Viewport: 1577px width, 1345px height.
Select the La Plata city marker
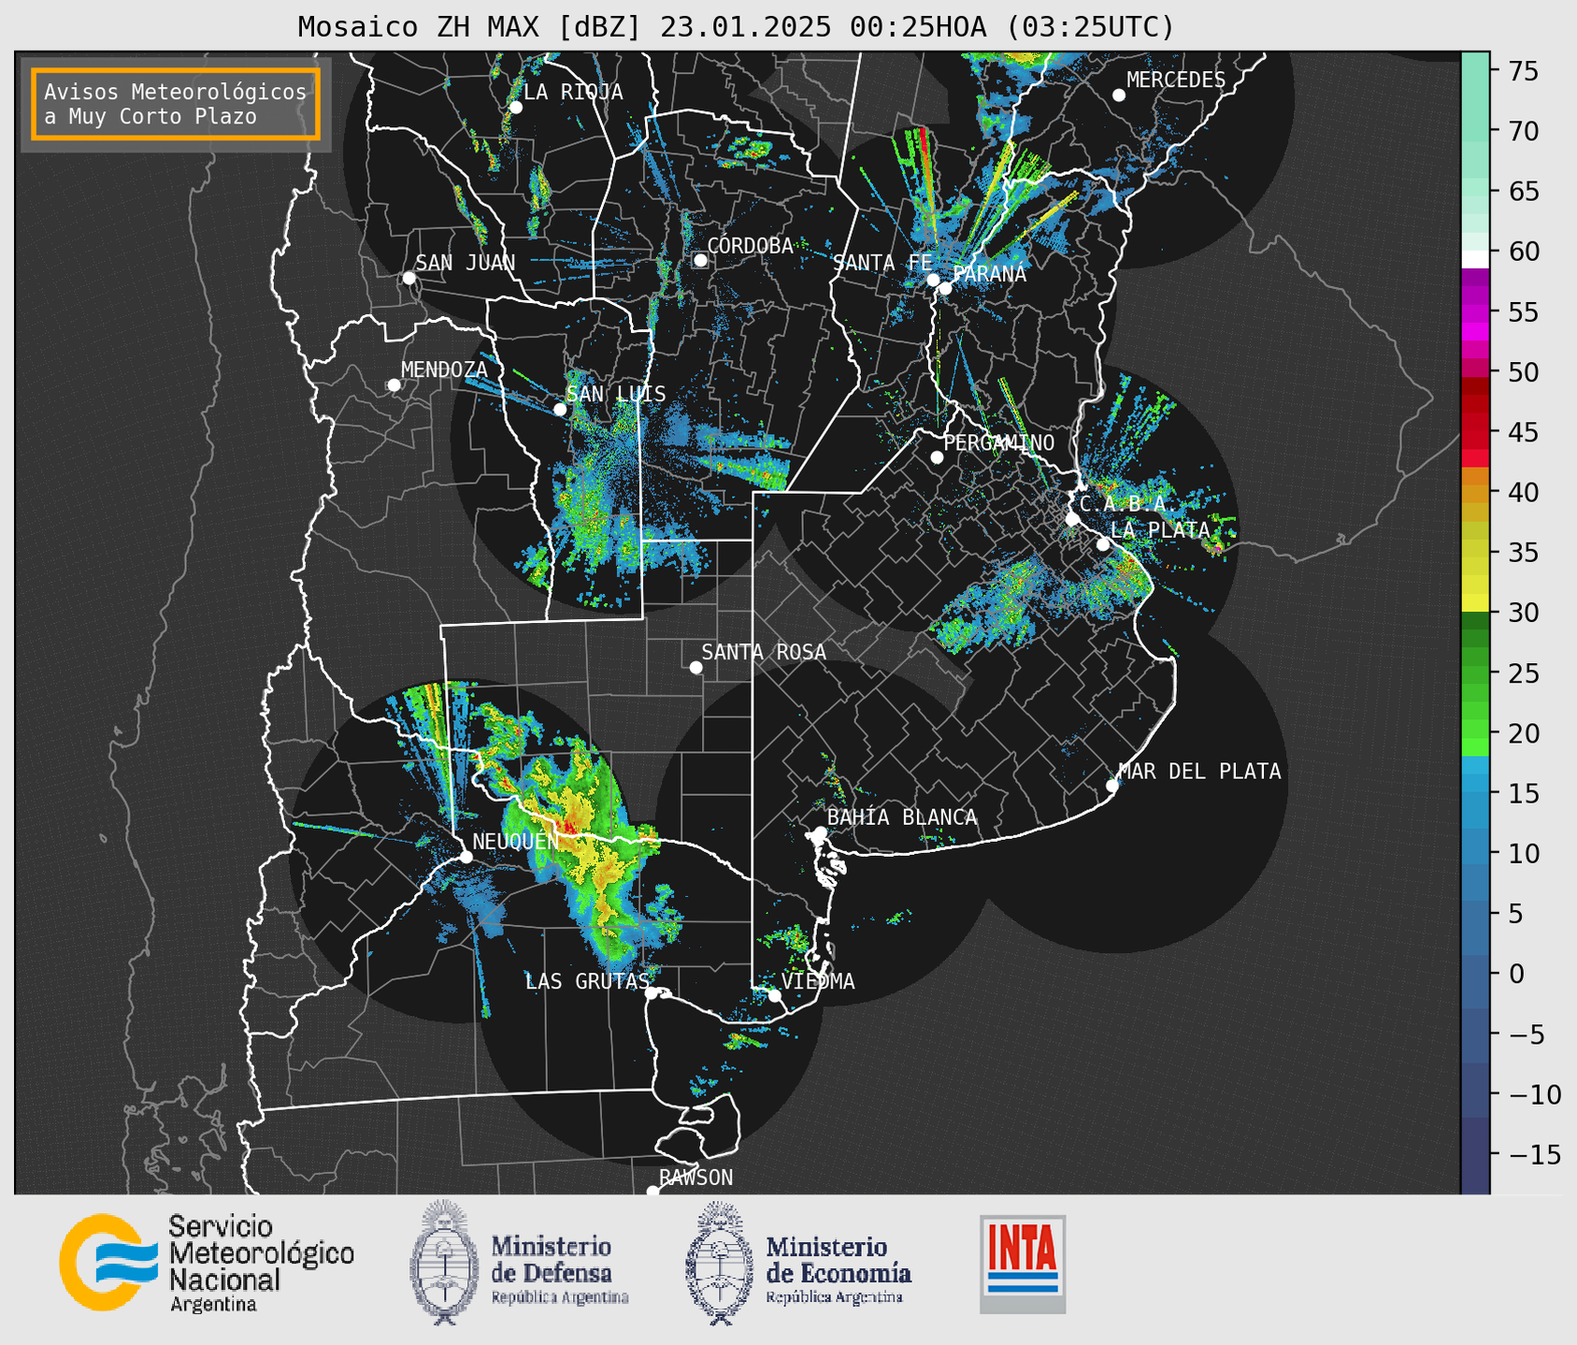pos(1103,544)
